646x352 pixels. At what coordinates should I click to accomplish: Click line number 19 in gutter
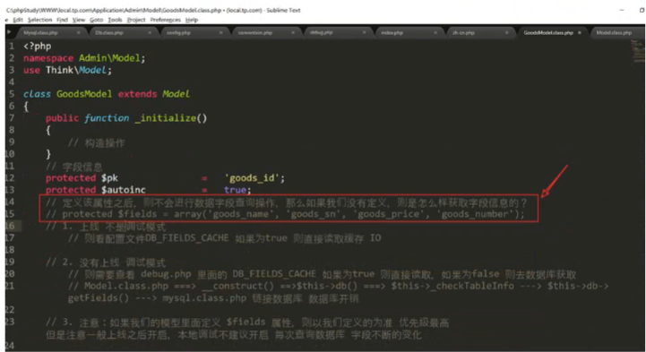[10, 262]
